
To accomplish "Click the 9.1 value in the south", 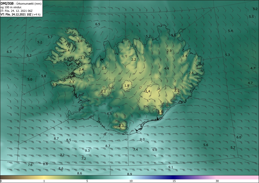I will (171, 167).
